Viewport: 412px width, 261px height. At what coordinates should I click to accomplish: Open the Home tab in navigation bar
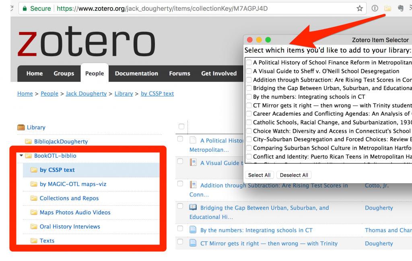coord(35,73)
